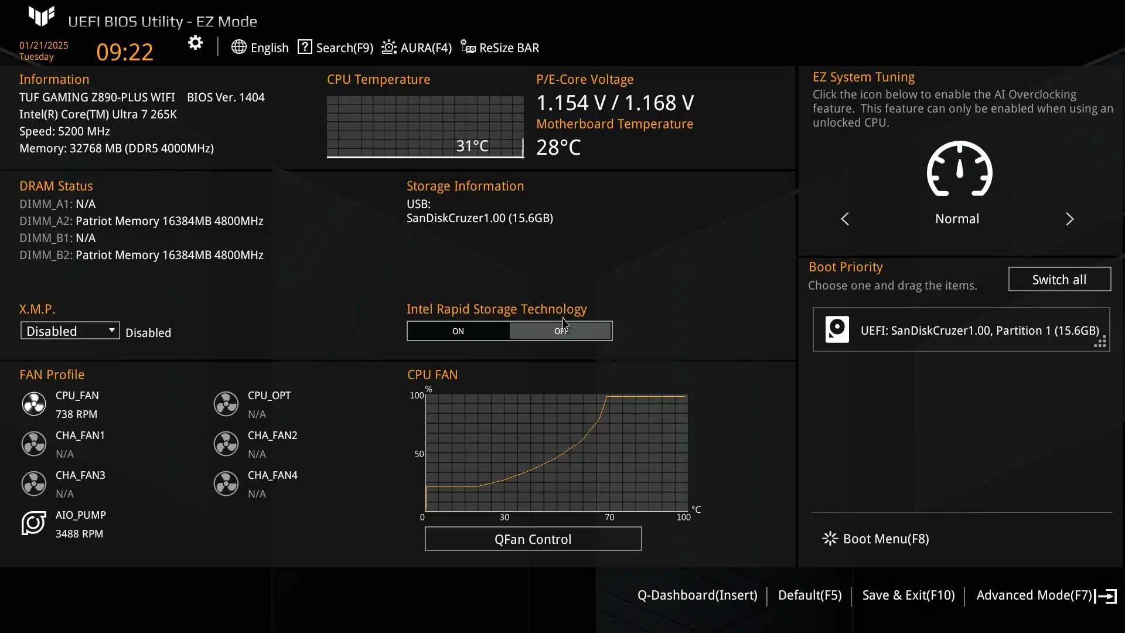Select UEFI SanDiskCruzer boot priority entry
Viewport: 1125px width, 633px height.
pyautogui.click(x=961, y=329)
